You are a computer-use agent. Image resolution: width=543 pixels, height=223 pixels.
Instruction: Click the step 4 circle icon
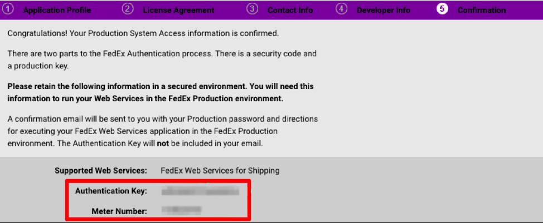coord(341,9)
